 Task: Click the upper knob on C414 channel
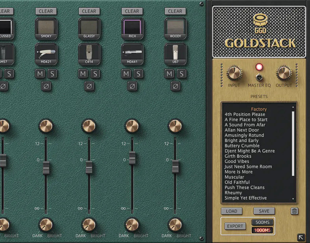[x=89, y=126]
